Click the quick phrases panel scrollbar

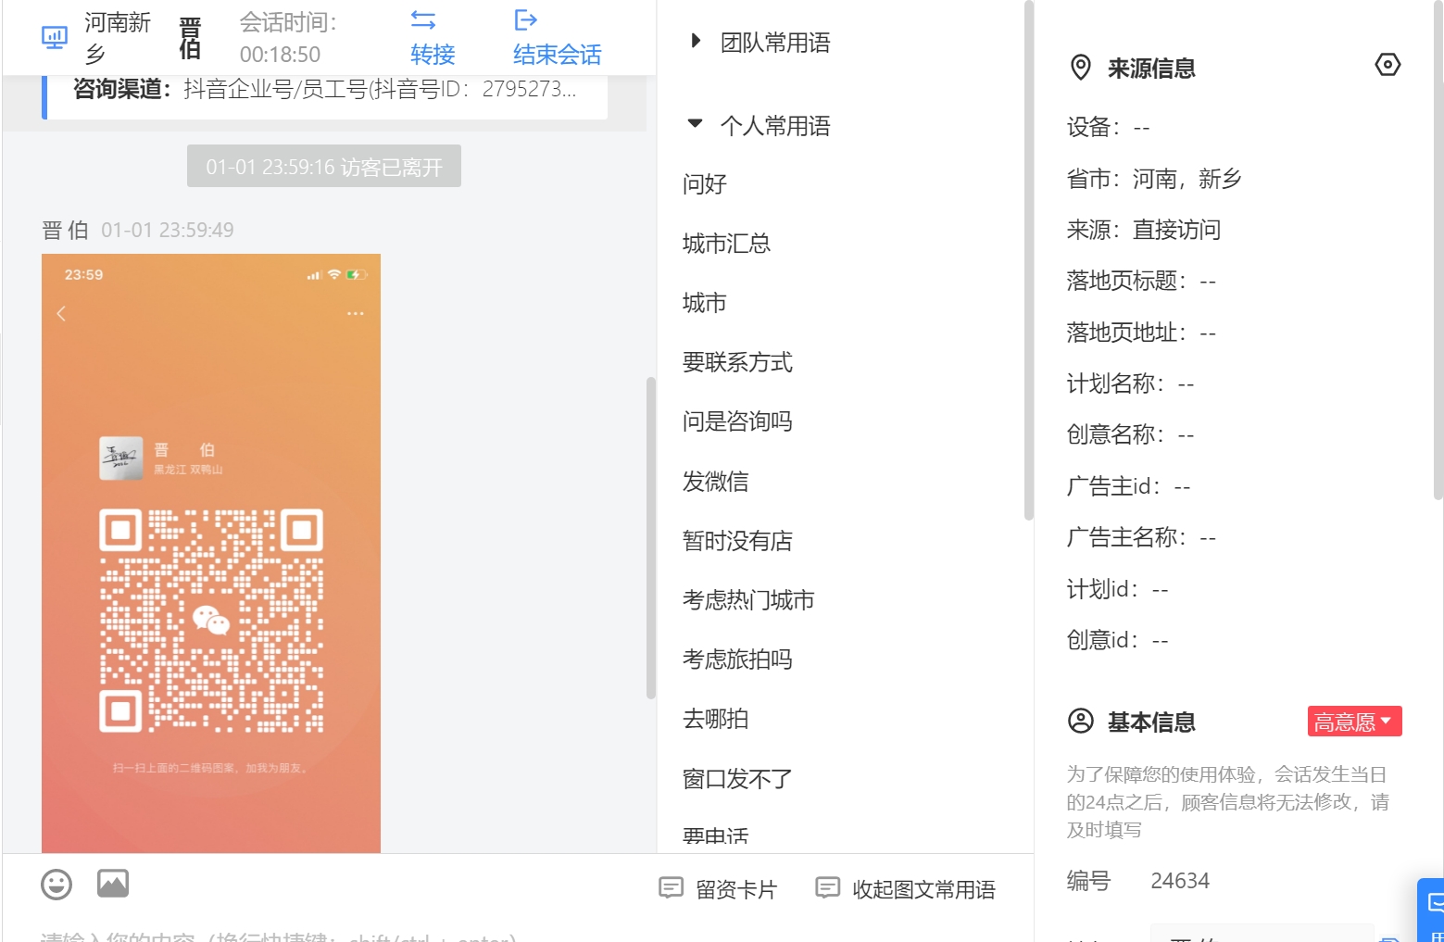(x=1028, y=261)
